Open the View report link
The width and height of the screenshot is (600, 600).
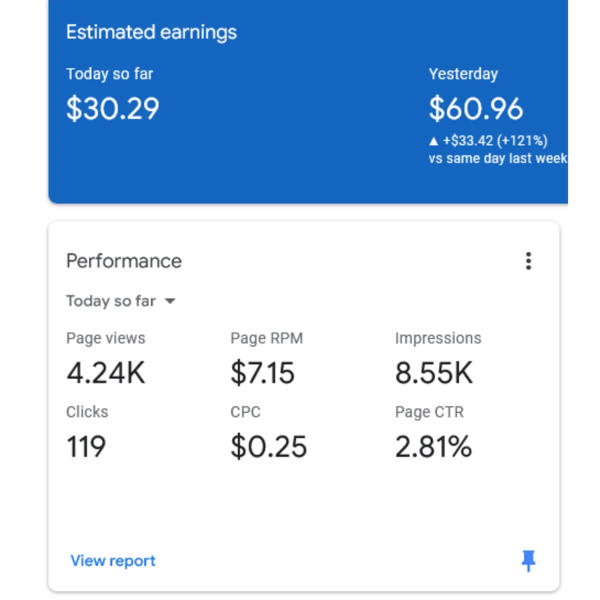pyautogui.click(x=113, y=560)
